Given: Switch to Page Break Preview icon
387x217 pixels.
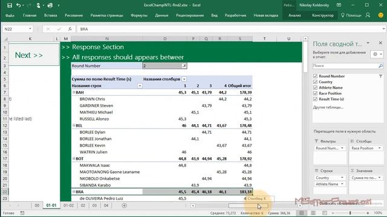Looking at the screenshot, I should click(x=325, y=213).
